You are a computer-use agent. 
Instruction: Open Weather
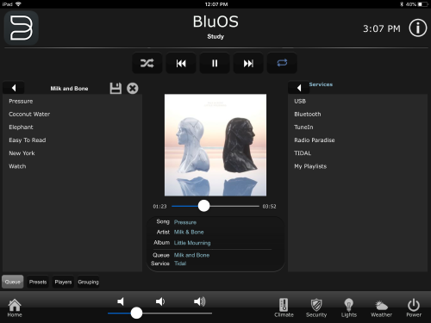[x=381, y=307]
